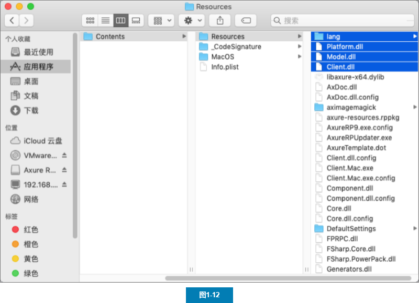Open Desktop (桌面) in sidebar
This screenshot has height=303, width=419.
coord(36,81)
